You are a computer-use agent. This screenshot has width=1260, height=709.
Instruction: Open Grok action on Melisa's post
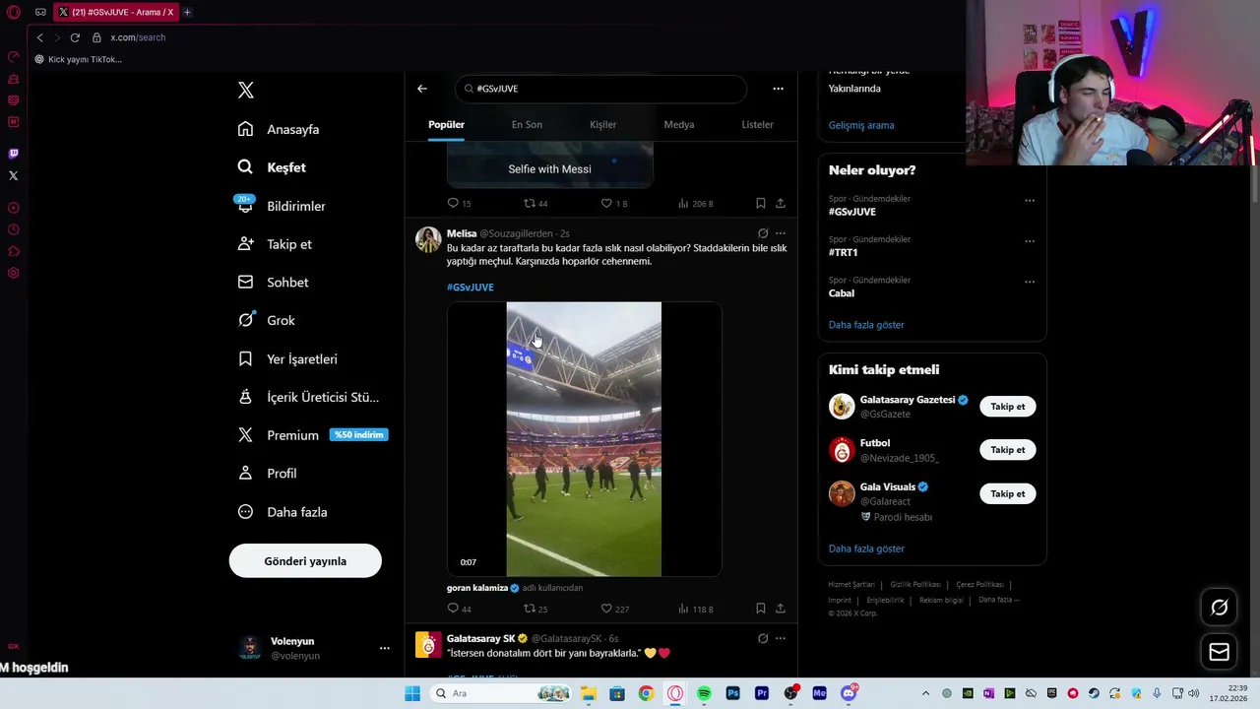tap(763, 233)
